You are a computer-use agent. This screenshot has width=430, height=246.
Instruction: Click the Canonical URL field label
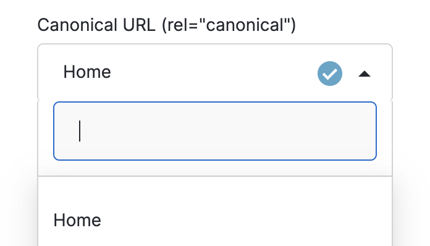(166, 25)
